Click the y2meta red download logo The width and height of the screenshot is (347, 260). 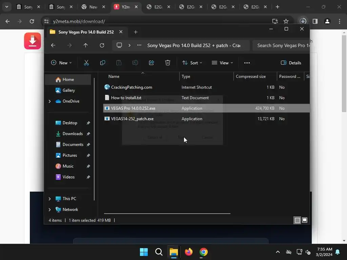33,41
